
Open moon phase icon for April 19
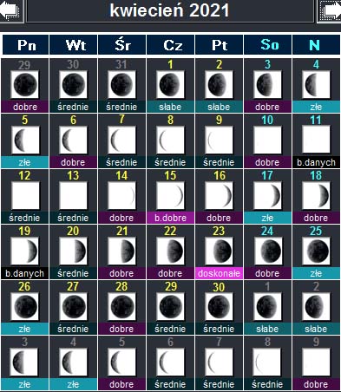(x=25, y=252)
